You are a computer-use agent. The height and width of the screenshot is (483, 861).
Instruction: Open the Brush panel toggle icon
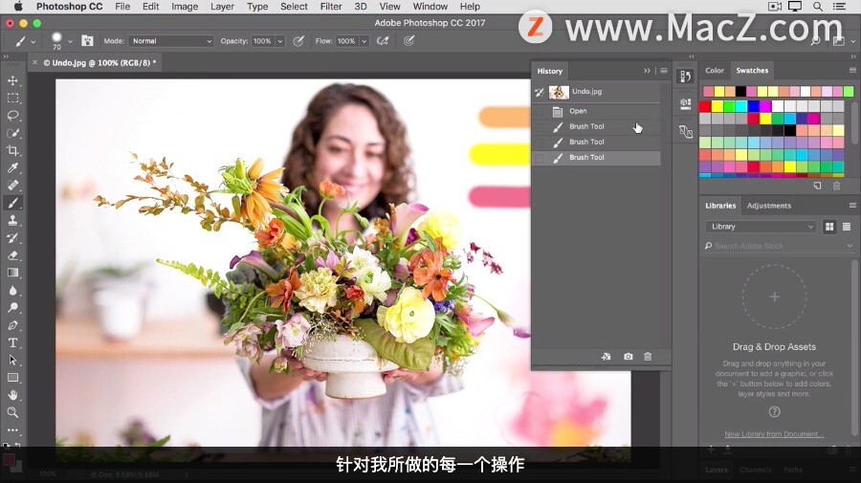click(87, 40)
